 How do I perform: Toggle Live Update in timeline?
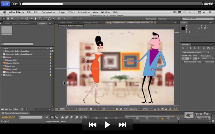point(52,117)
